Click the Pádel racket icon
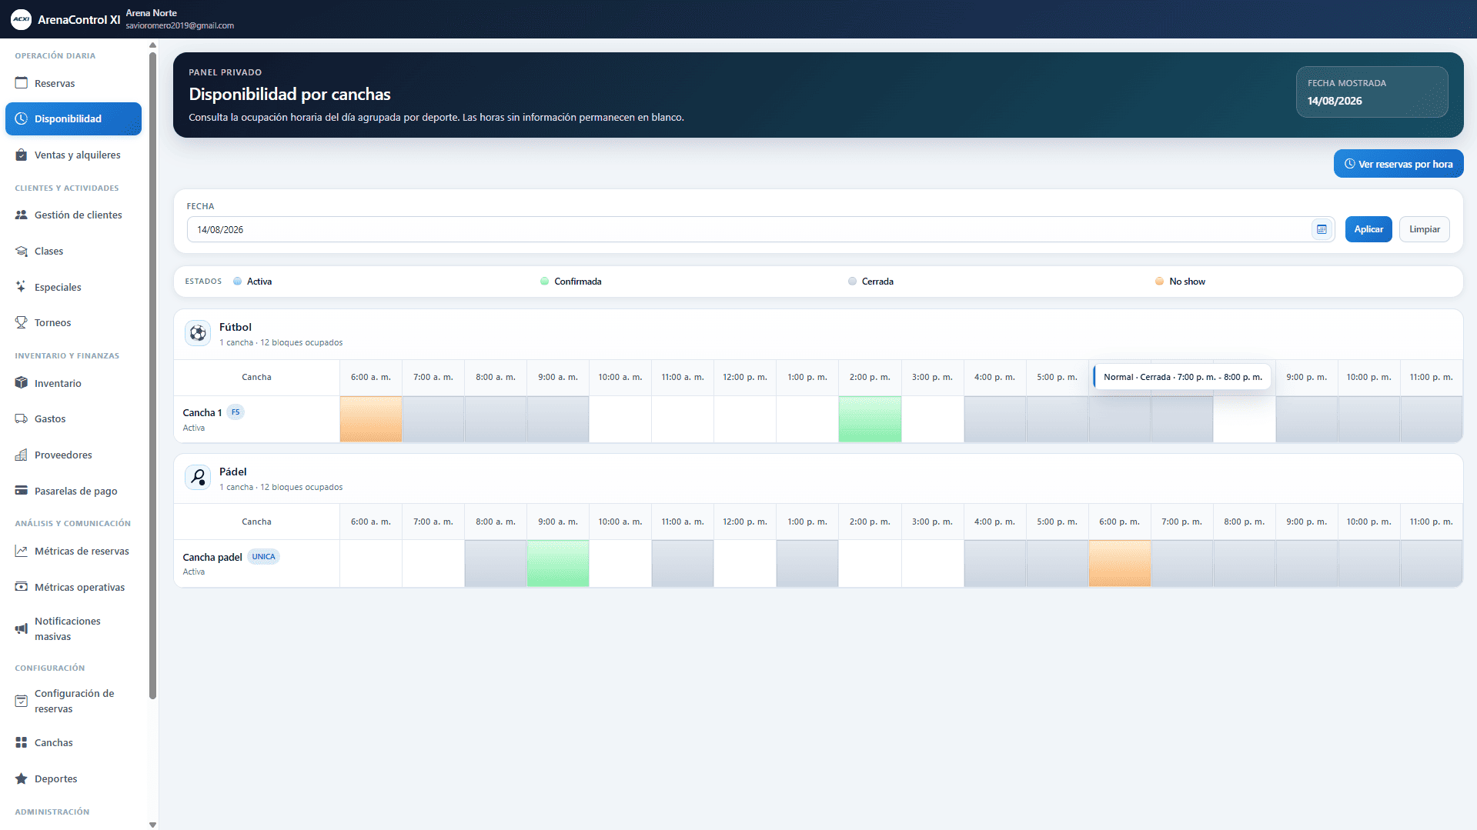This screenshot has height=830, width=1477. coord(198,478)
